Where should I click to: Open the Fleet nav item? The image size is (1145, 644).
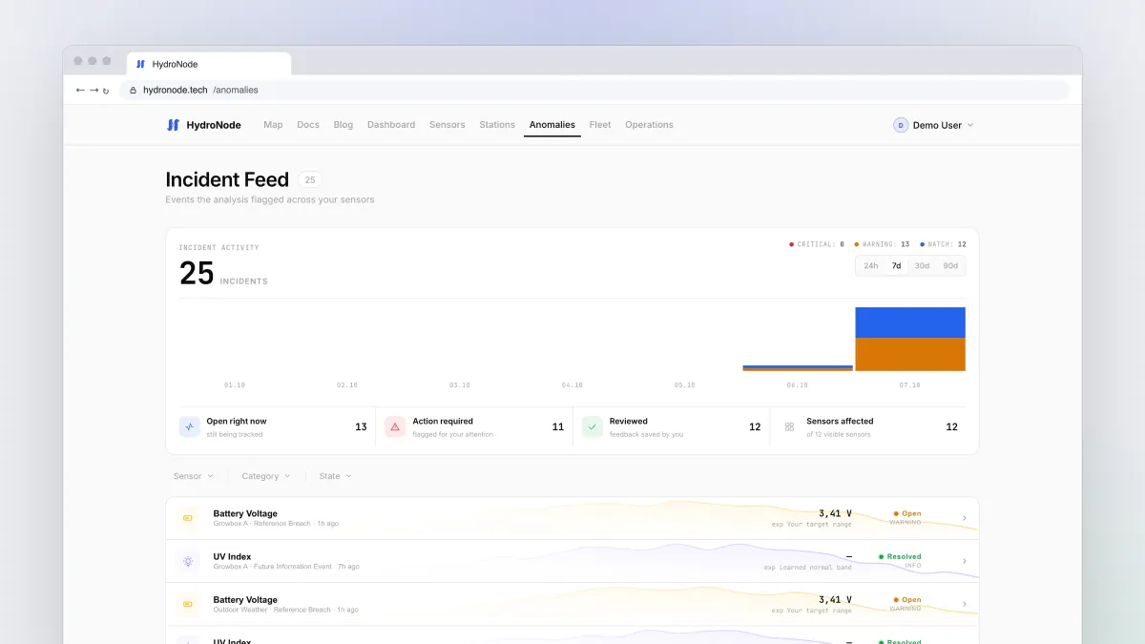600,125
